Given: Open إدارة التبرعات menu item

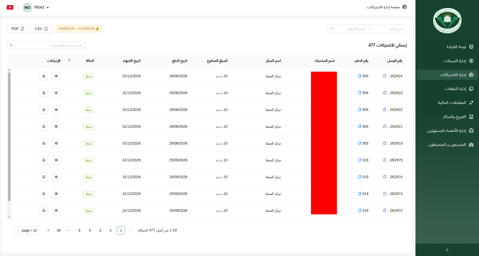Looking at the screenshot, I should click(447, 61).
